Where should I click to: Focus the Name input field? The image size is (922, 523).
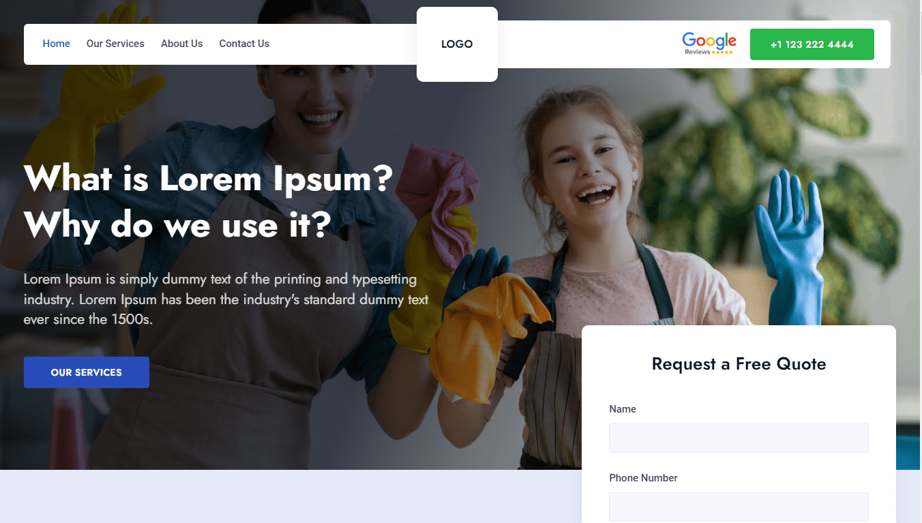click(x=739, y=438)
